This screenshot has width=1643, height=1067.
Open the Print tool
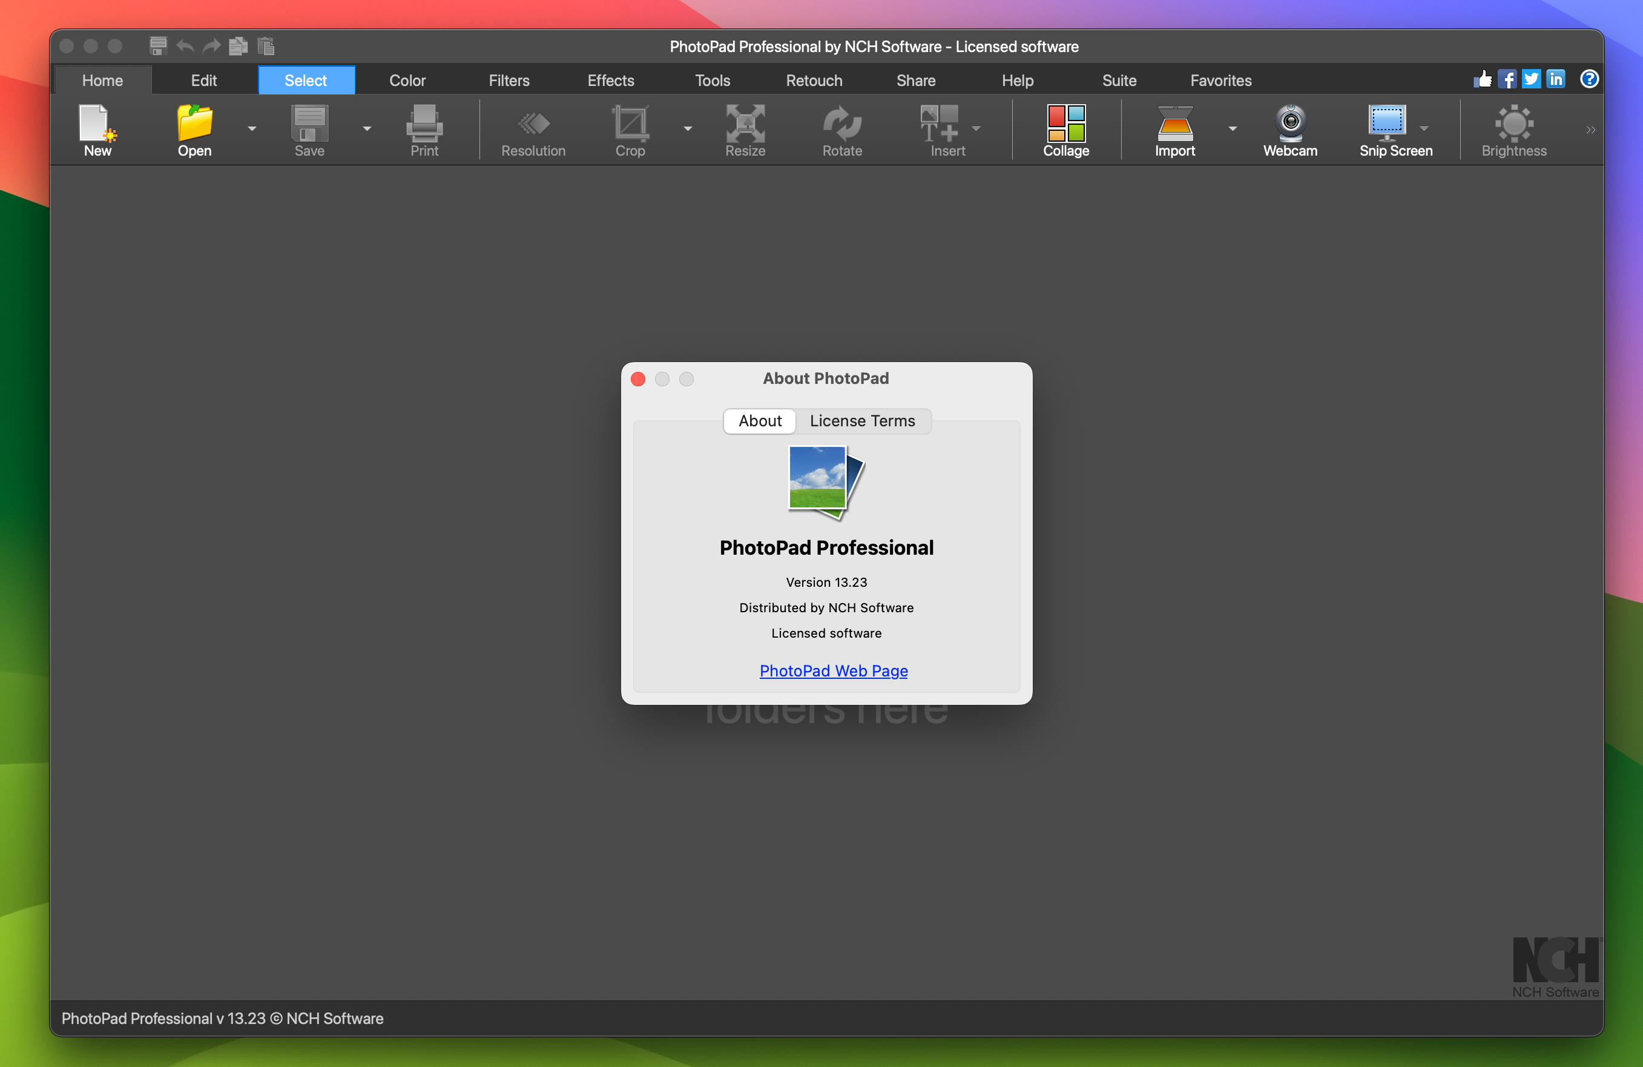point(424,130)
